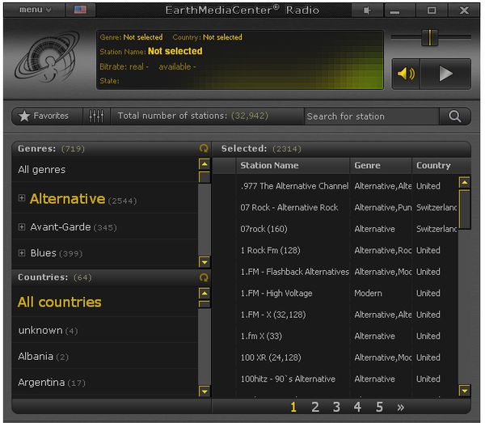The width and height of the screenshot is (485, 423).
Task: Focus the Search for station field
Action: (372, 116)
